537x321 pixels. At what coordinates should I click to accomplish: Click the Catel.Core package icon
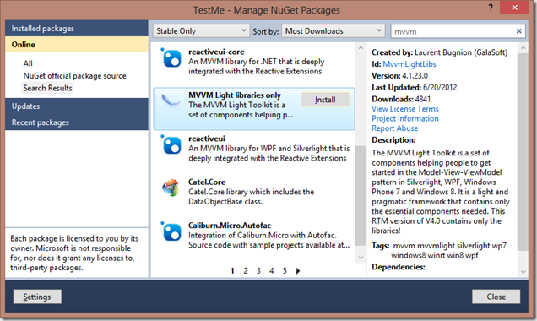(171, 188)
